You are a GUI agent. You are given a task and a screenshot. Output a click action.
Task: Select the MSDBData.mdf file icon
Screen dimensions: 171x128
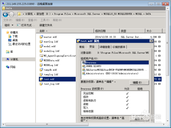coord(41,60)
